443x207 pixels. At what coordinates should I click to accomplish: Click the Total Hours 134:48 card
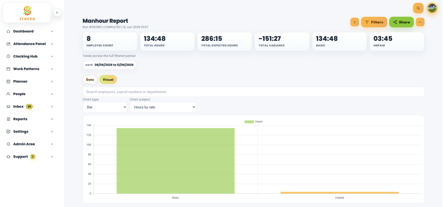tap(167, 41)
